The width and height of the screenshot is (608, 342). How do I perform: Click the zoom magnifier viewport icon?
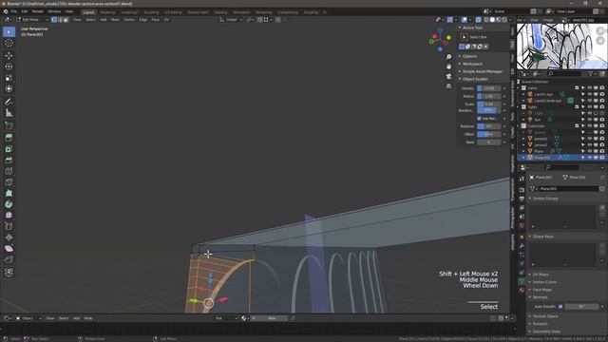click(448, 57)
